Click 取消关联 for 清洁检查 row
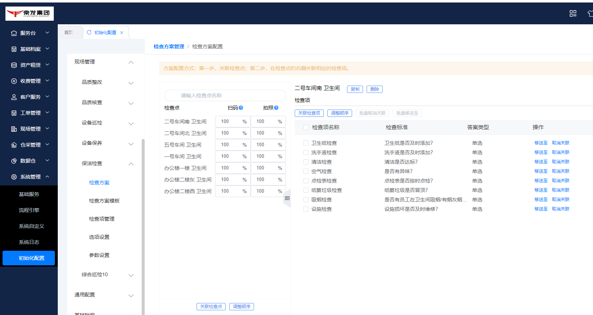Viewport: 593px width, 315px height. pyautogui.click(x=560, y=162)
